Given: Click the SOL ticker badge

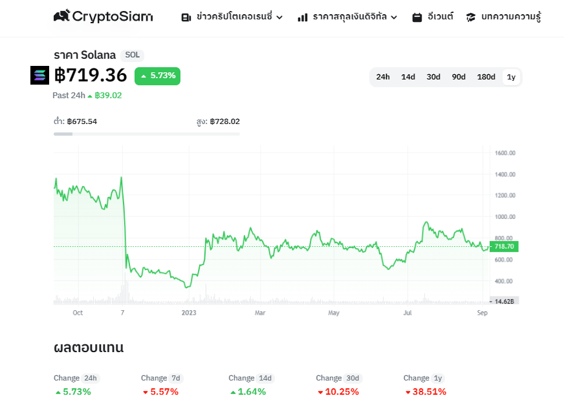Looking at the screenshot, I should pyautogui.click(x=132, y=55).
